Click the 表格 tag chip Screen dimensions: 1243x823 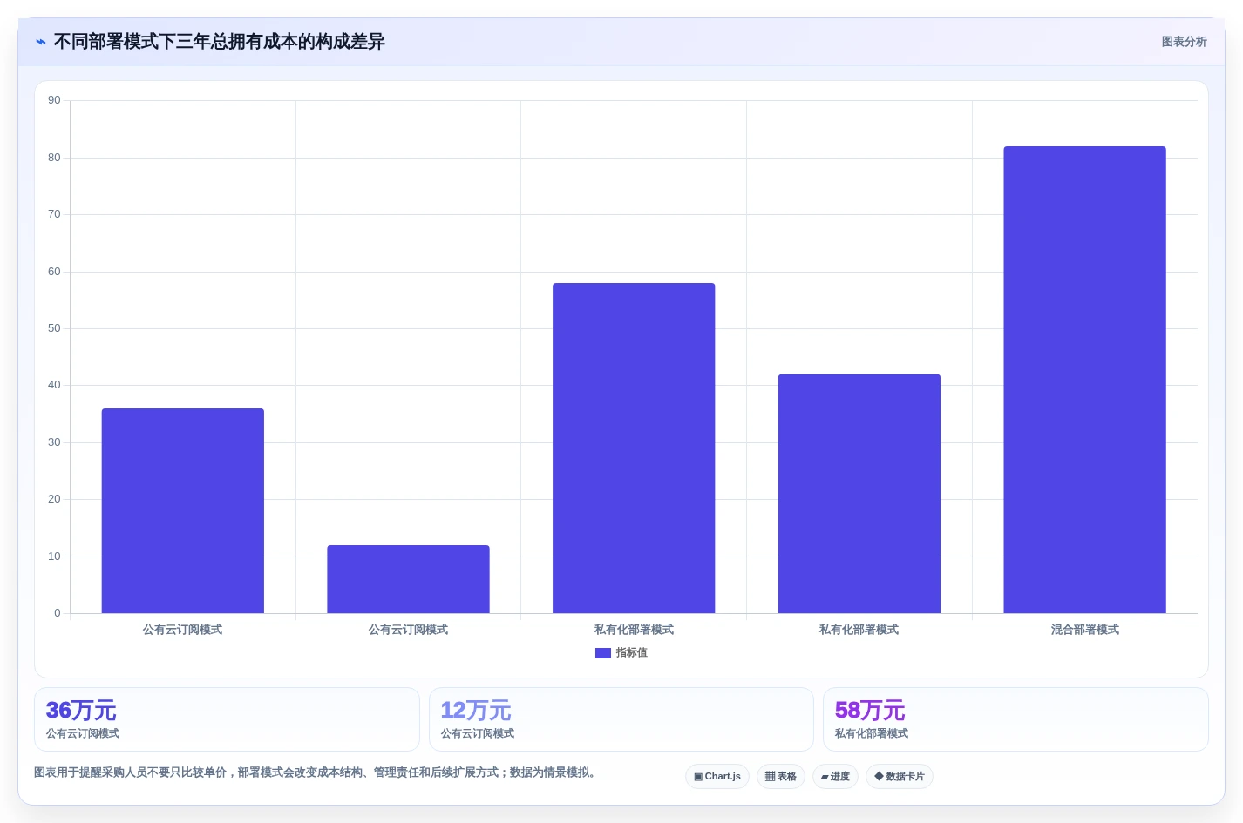click(781, 776)
